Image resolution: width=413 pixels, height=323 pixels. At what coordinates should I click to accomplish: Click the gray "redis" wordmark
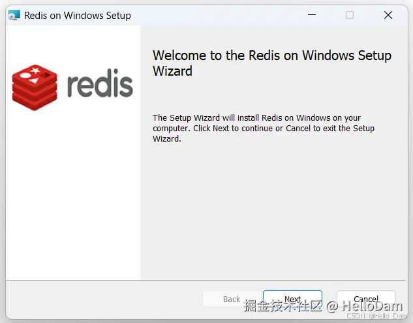[x=100, y=84]
